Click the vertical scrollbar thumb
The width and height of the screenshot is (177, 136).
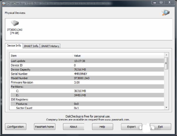click(166, 63)
